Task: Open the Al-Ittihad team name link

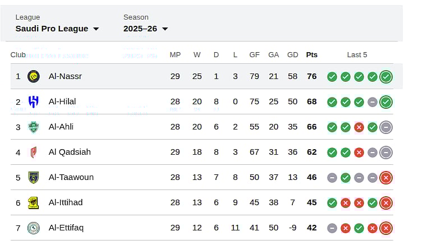Action: pyautogui.click(x=66, y=202)
